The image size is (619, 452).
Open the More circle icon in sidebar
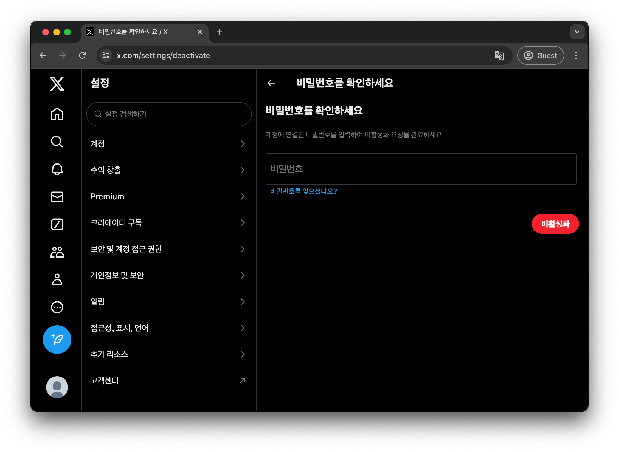(57, 307)
